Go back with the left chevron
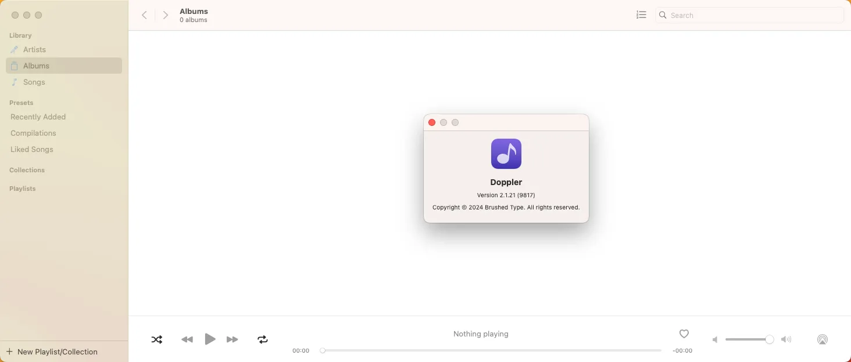The width and height of the screenshot is (851, 362). 145,15
